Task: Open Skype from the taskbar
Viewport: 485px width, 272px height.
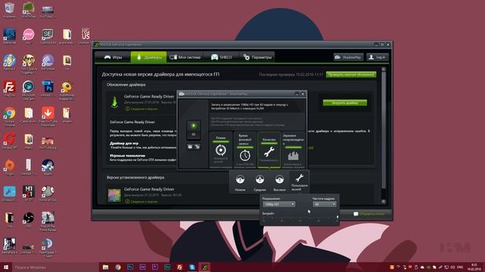Action: [192, 267]
